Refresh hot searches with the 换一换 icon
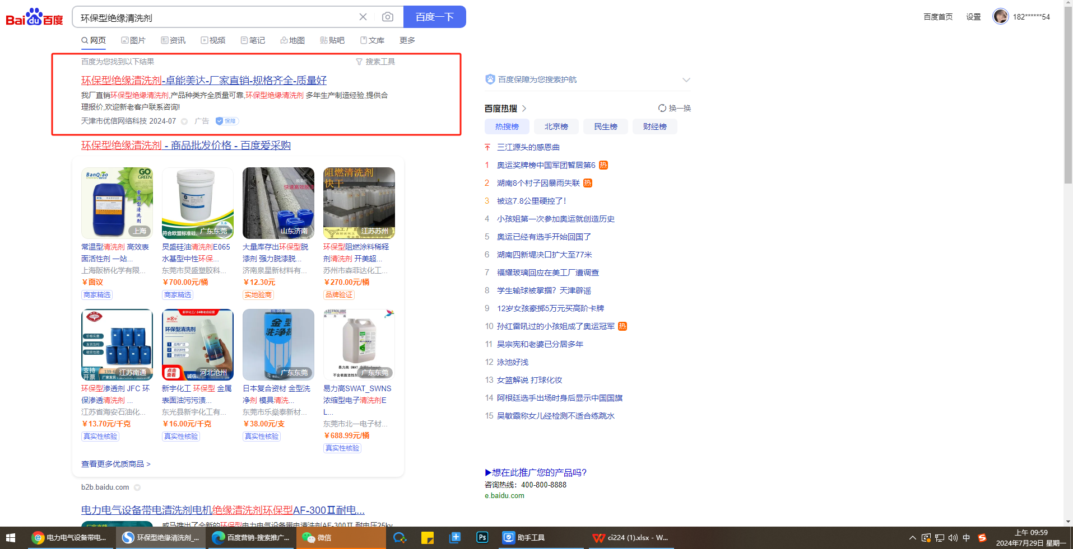Viewport: 1073px width, 549px height. 662,108
